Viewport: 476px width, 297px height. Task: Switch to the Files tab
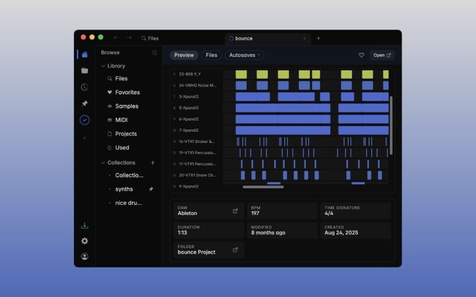pos(211,55)
